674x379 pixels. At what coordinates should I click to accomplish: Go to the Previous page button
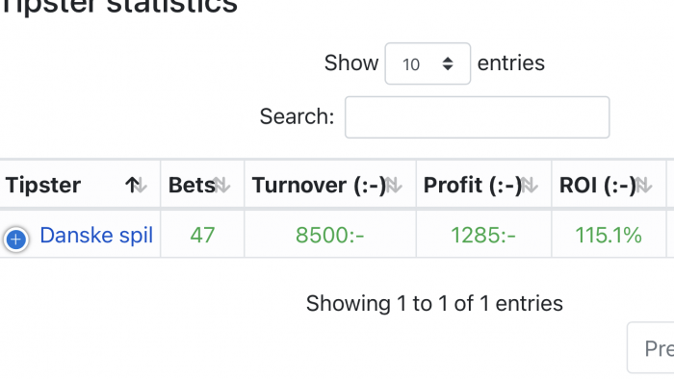pos(651,347)
